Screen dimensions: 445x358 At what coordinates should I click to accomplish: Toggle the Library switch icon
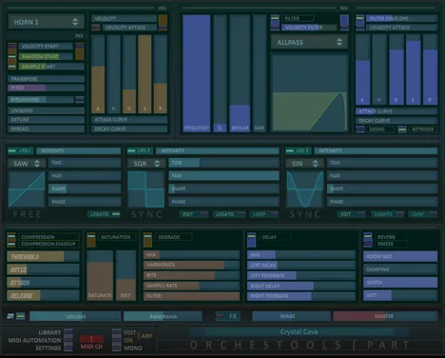(68, 332)
